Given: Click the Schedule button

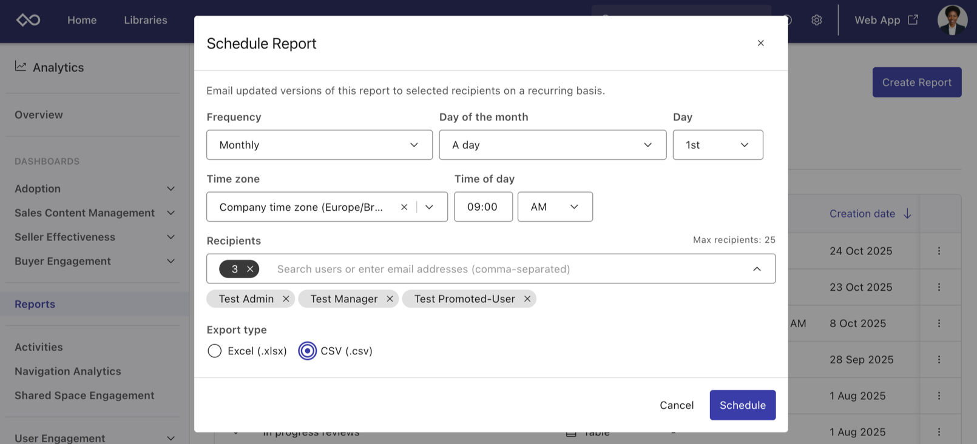Looking at the screenshot, I should pyautogui.click(x=743, y=405).
